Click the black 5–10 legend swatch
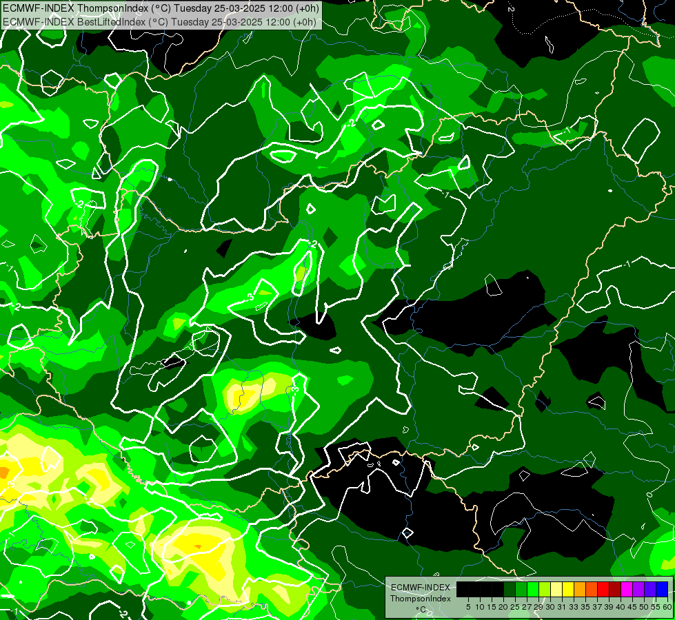Screen dimensions: 675x620 point(474,589)
